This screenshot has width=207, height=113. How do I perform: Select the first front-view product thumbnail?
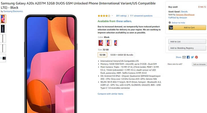click(3, 19)
